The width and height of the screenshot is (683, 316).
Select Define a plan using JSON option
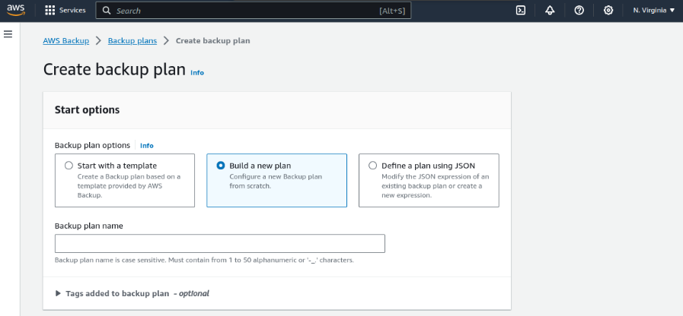point(429,180)
